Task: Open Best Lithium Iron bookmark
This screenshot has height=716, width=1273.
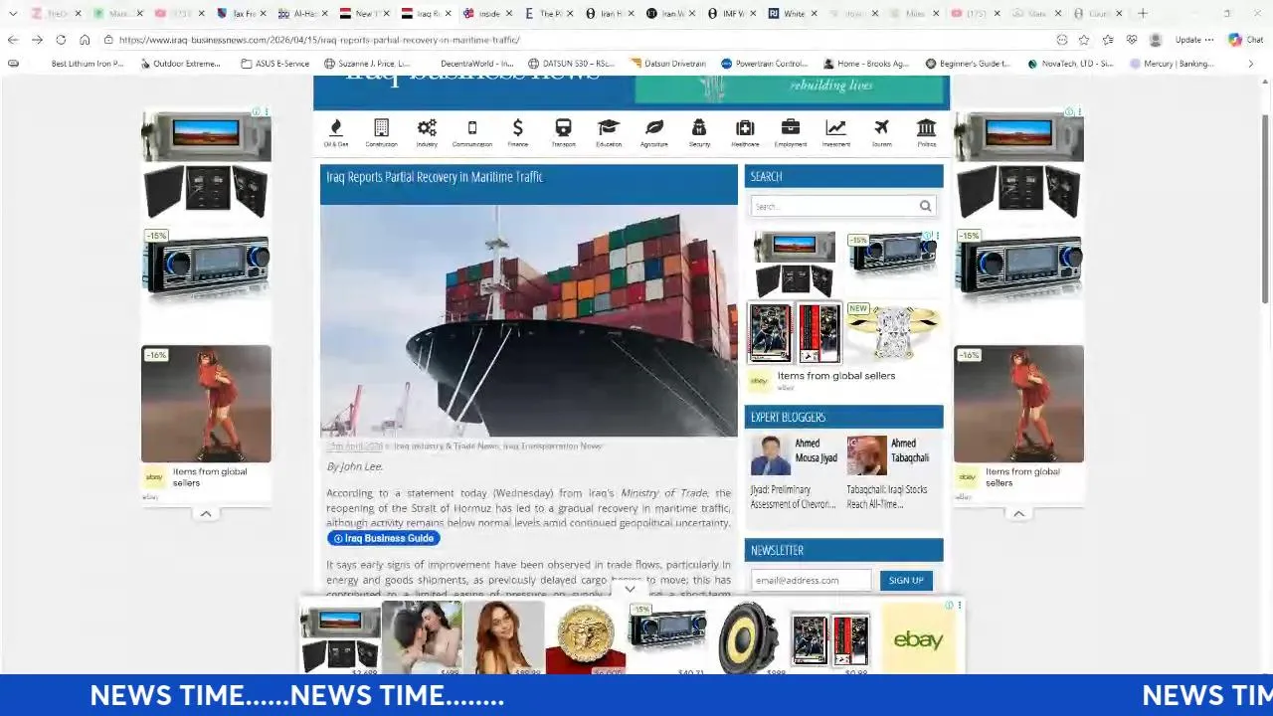Action: tap(88, 64)
